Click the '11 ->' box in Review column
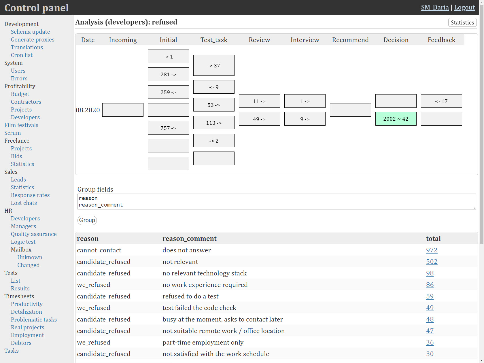Image resolution: width=484 pixels, height=363 pixels. tap(259, 101)
